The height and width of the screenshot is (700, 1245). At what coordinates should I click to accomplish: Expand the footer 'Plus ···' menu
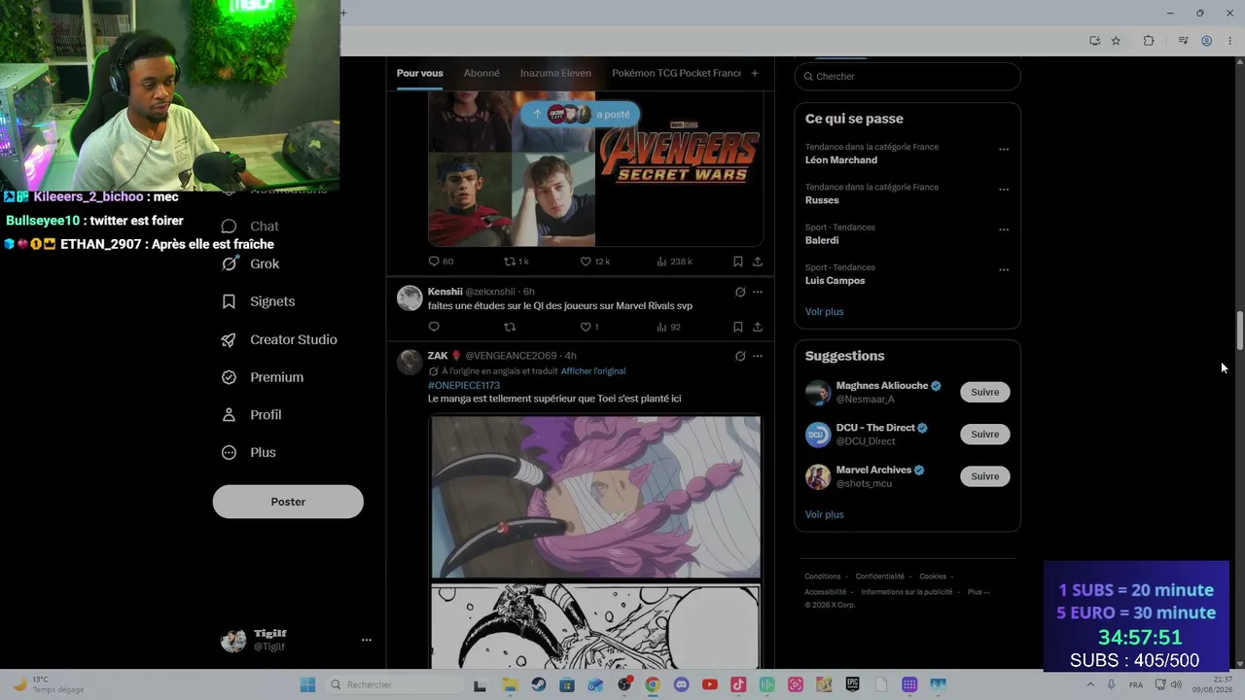point(978,592)
